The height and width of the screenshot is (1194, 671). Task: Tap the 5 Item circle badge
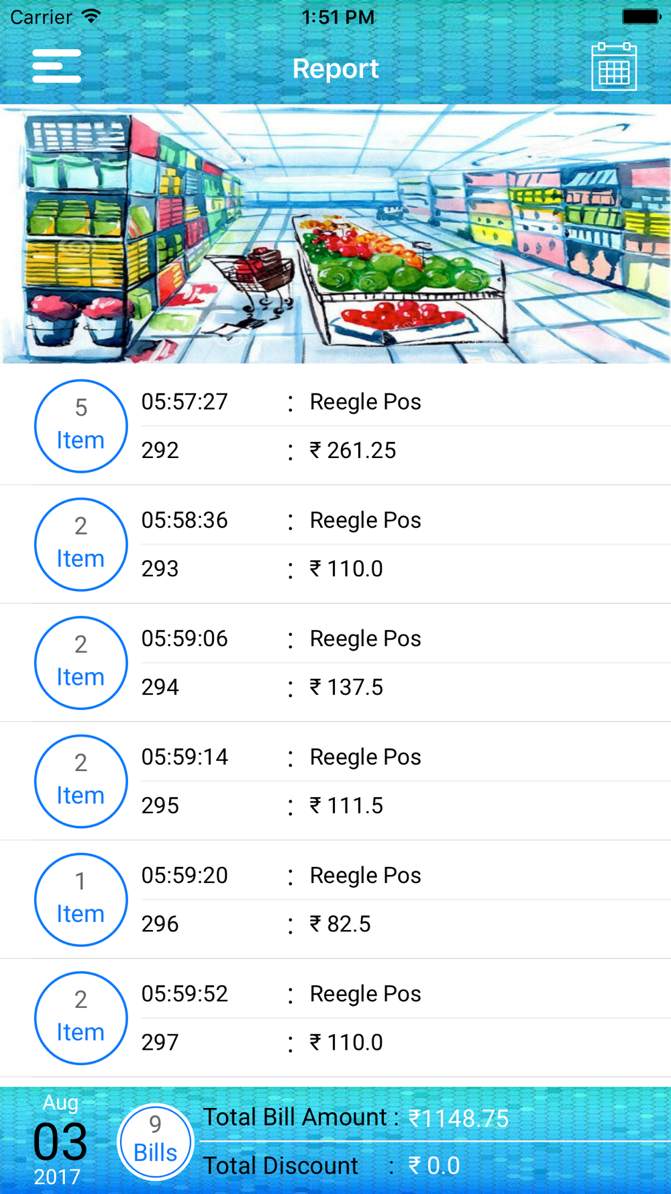pyautogui.click(x=81, y=426)
